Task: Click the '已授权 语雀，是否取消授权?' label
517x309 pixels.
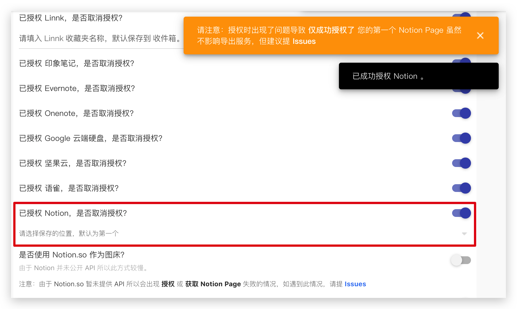Action: tap(69, 188)
